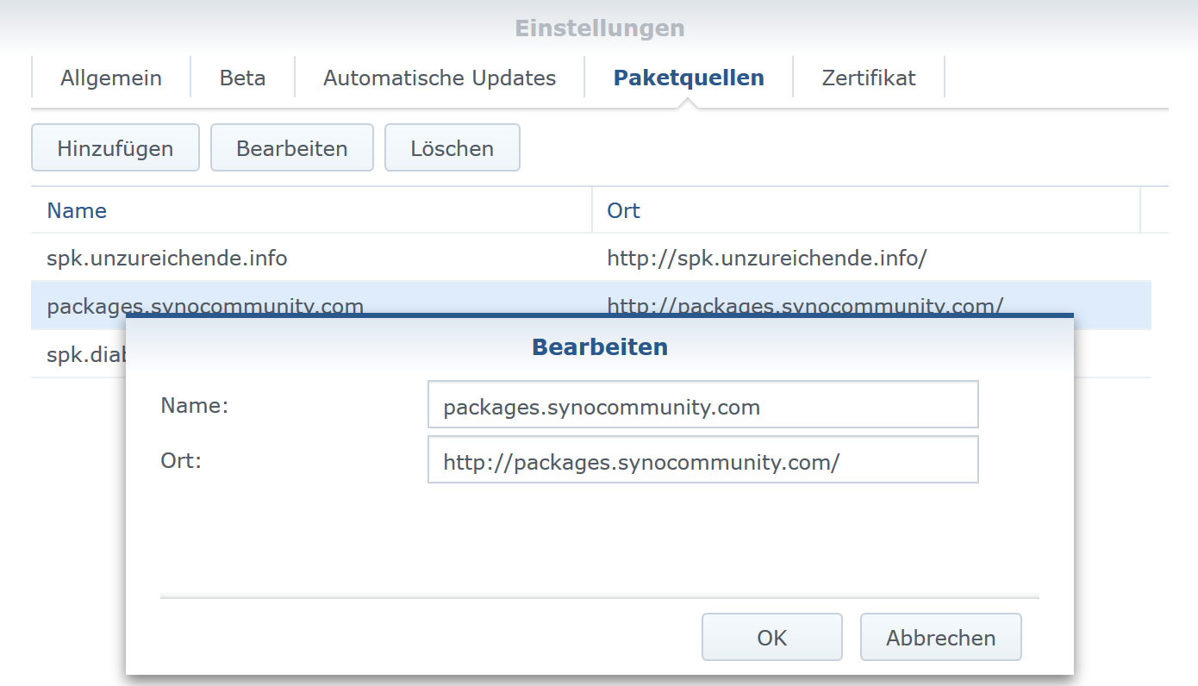Click the Bearbeiten button above the source list

click(x=292, y=148)
